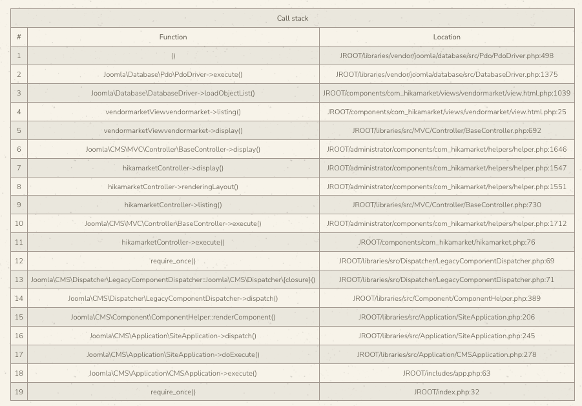
Task: Select BaseController->display() function cell
Action: (x=173, y=149)
